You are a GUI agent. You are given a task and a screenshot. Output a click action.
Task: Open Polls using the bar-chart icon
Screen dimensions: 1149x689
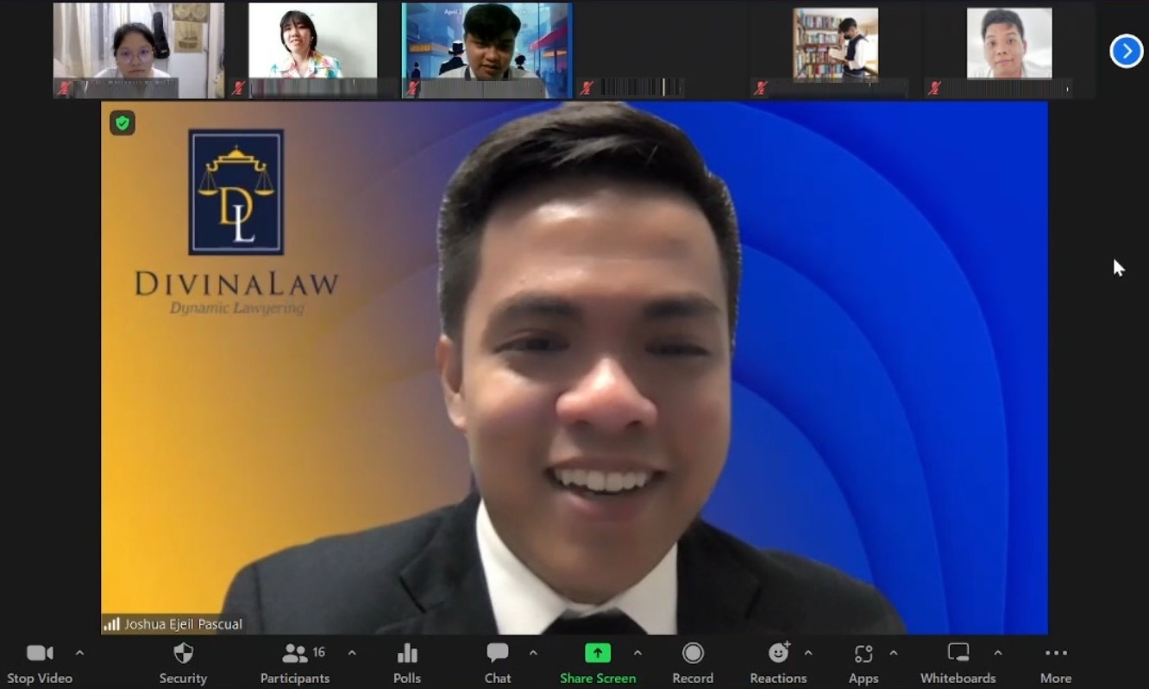pyautogui.click(x=406, y=653)
